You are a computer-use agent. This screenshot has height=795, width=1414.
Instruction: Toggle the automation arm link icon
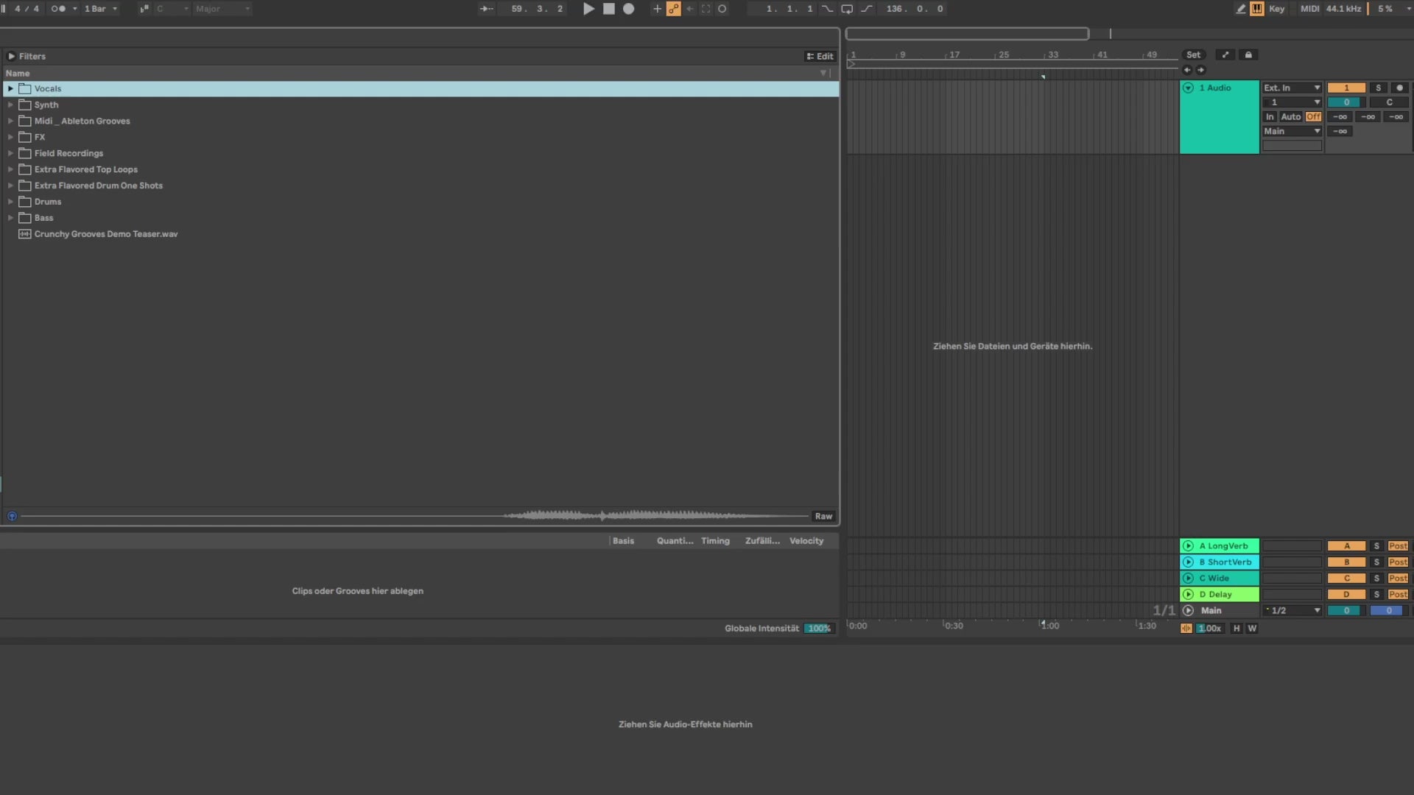point(673,9)
